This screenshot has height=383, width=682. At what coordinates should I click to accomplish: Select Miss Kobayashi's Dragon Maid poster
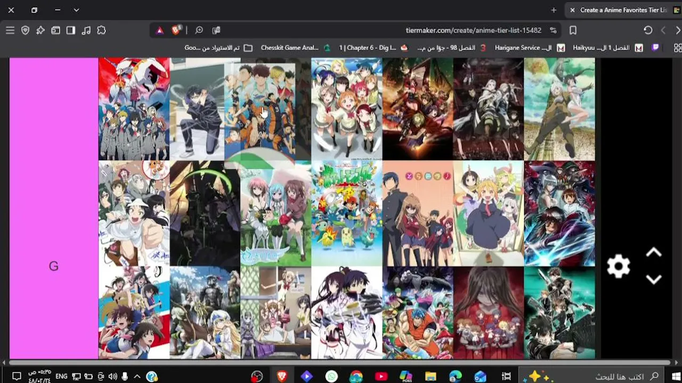tap(489, 214)
